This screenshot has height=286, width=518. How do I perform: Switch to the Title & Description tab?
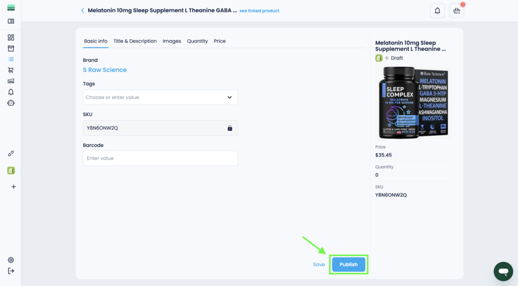[x=135, y=41]
